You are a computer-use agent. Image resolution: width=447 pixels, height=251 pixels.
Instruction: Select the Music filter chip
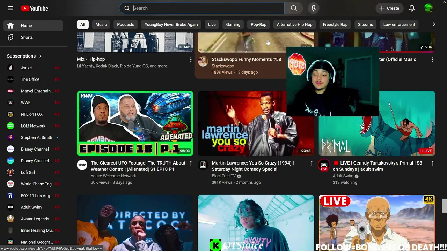point(101,24)
